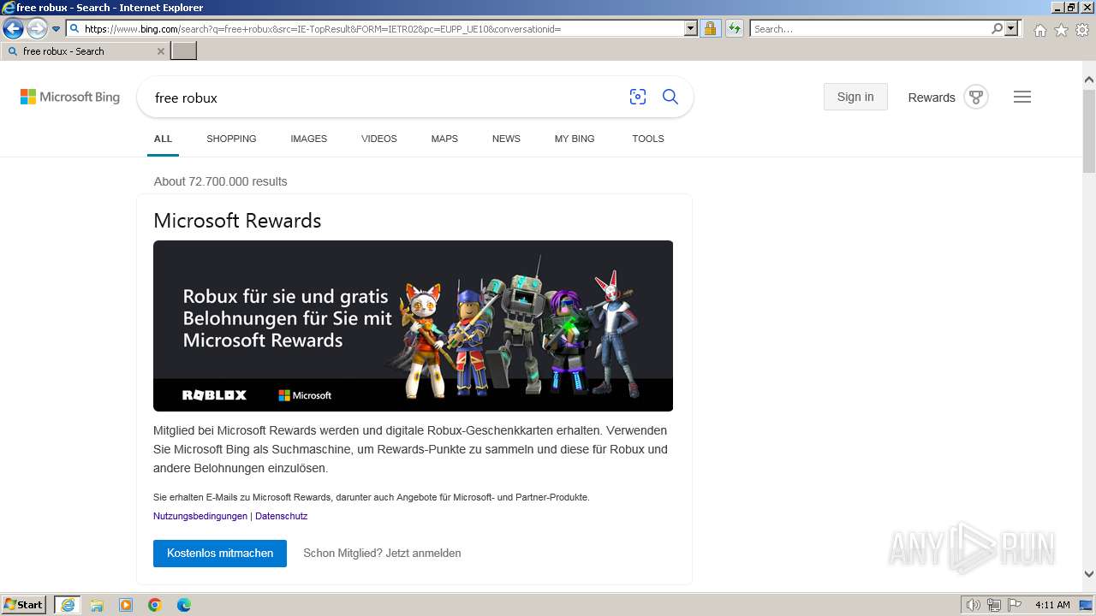Open the Bing hamburger menu
1096x616 pixels.
click(1022, 97)
